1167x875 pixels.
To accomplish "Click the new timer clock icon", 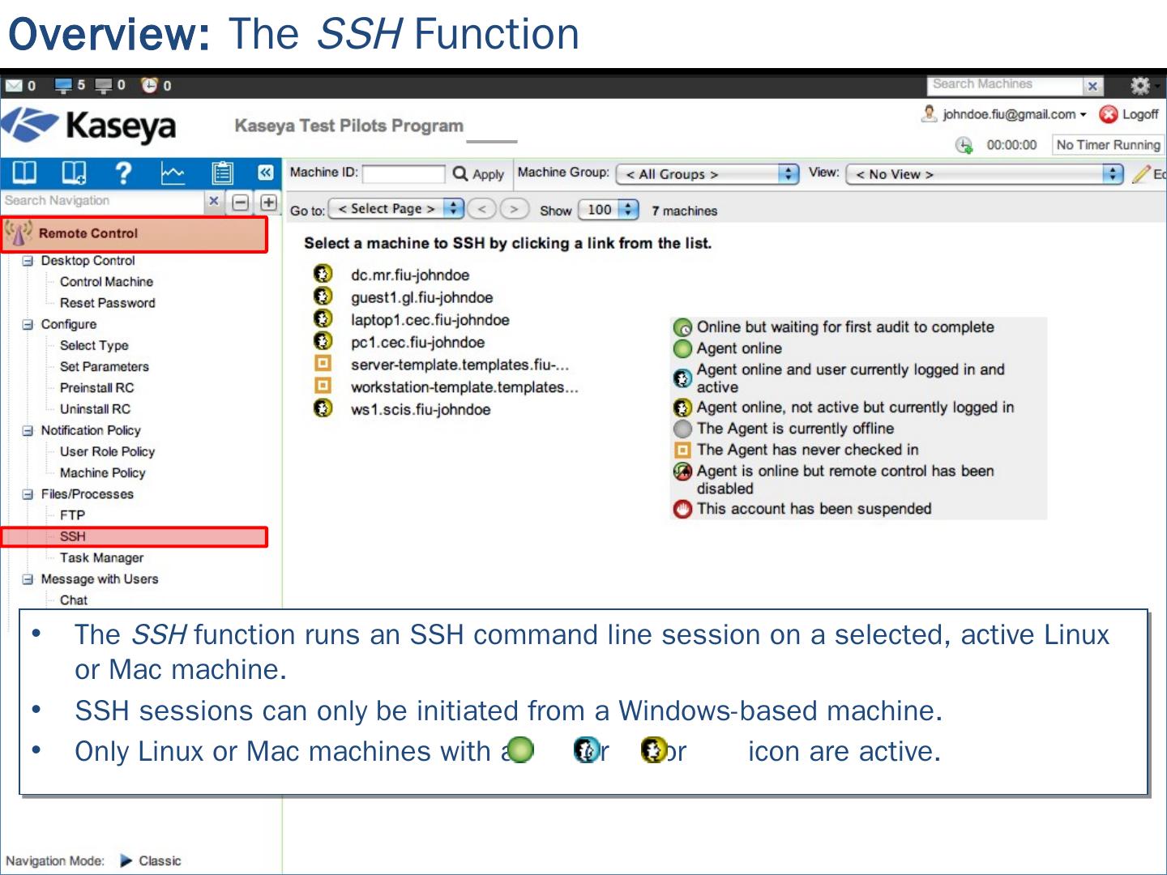I will 964,145.
